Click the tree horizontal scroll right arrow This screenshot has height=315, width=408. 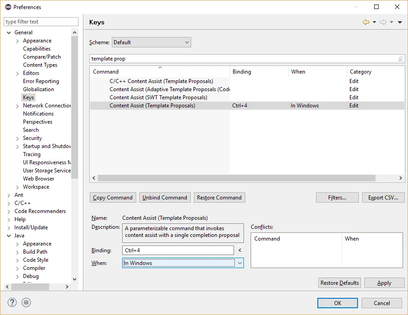point(67,287)
